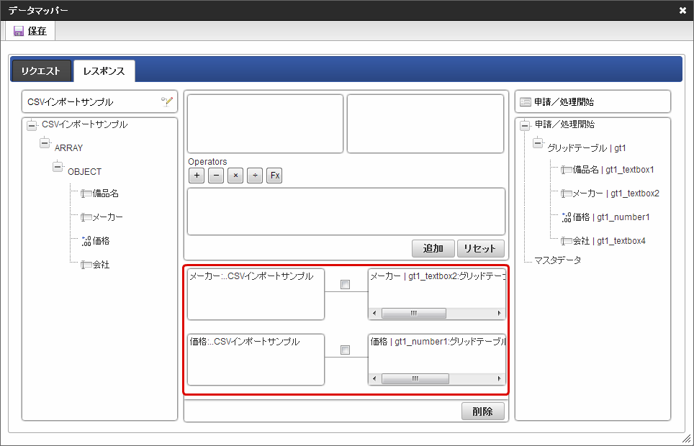Select the メーカー:..CSVインポートサンプル source box
Viewport: 694px width, 446px height.
256,294
